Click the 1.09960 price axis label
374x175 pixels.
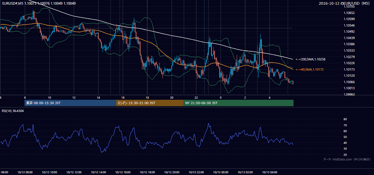tap(349, 94)
